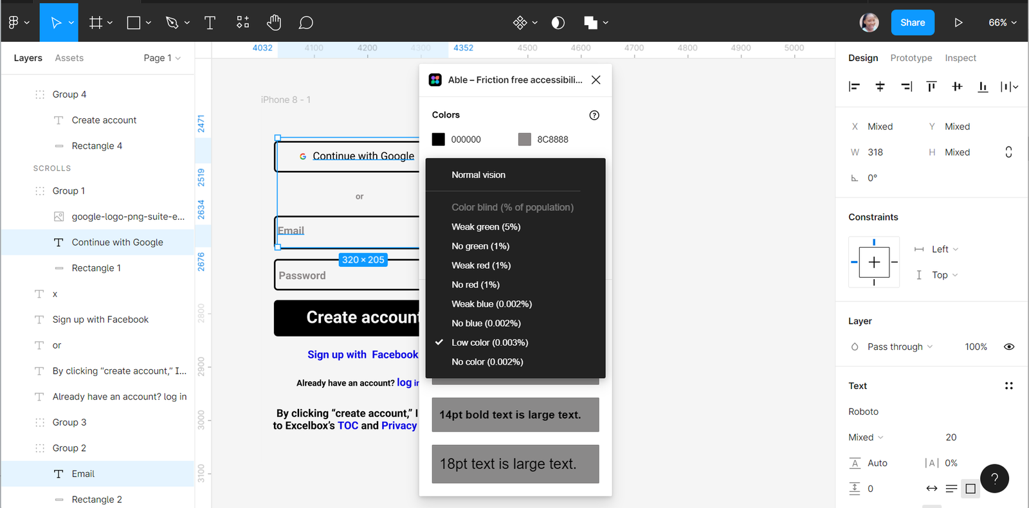Switch to the Assets tab
This screenshot has width=1029, height=508.
[x=69, y=58]
